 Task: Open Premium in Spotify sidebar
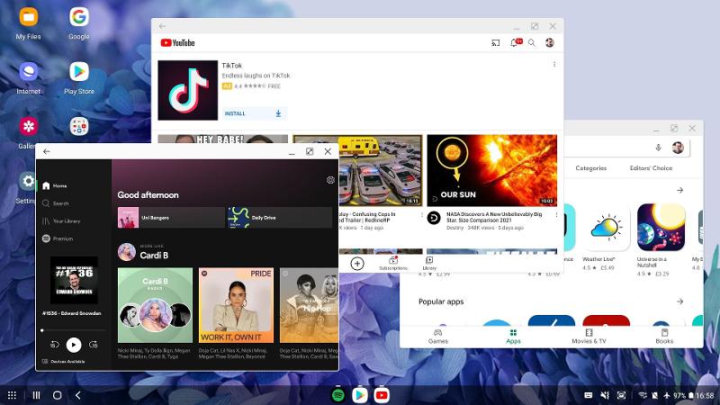coord(58,238)
